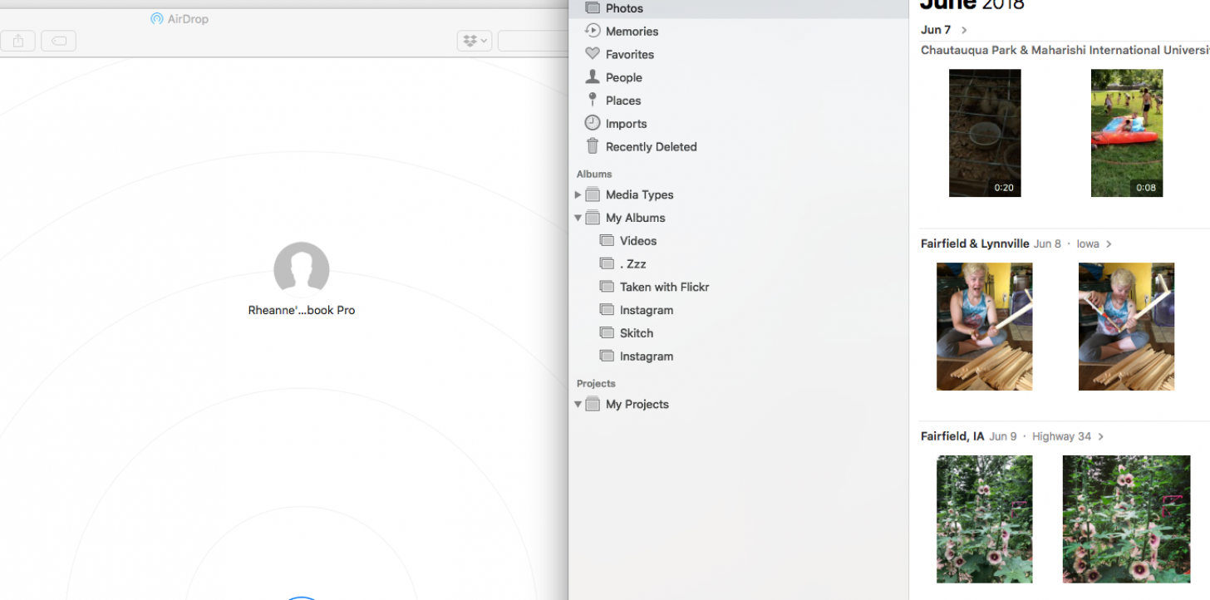The image size is (1210, 600).
Task: Open the 0:08 slip-and-slide video thumbnail
Action: [x=1126, y=133]
